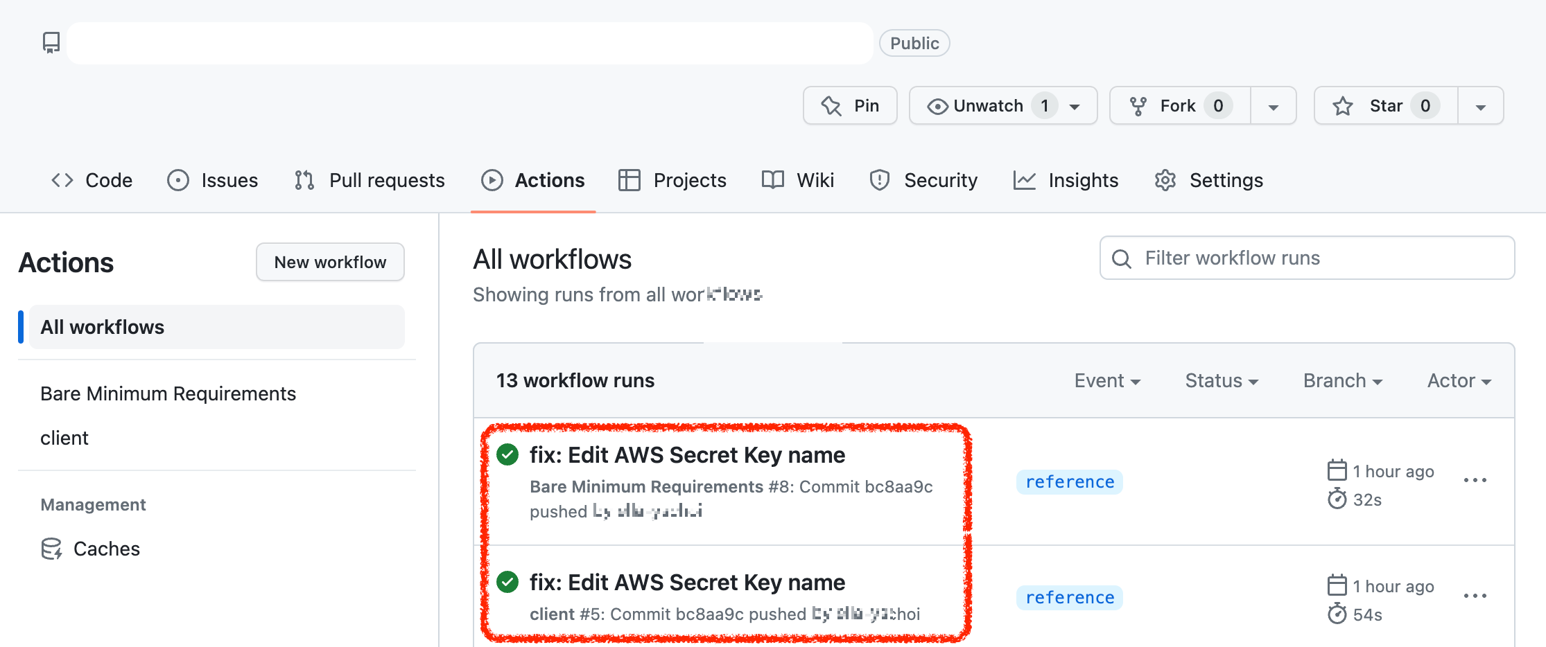1546x647 pixels.
Task: Click the Fork button
Action: (1180, 105)
